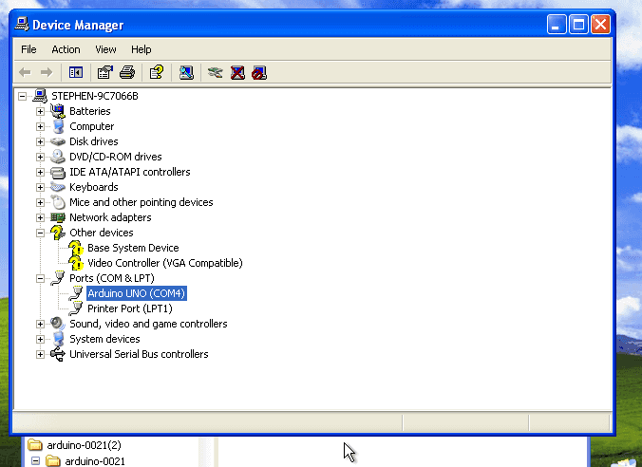
Task: Collapse the STEPHEN-9C7066B root node
Action: (22, 96)
